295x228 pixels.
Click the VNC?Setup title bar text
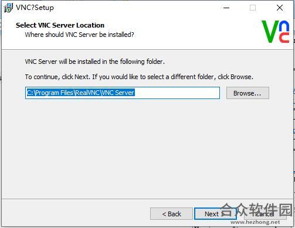pos(35,8)
